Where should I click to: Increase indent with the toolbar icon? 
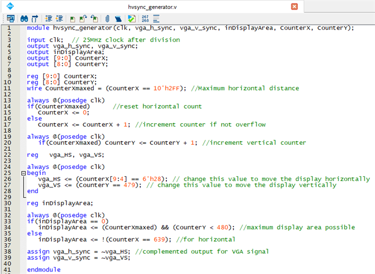pos(48,19)
